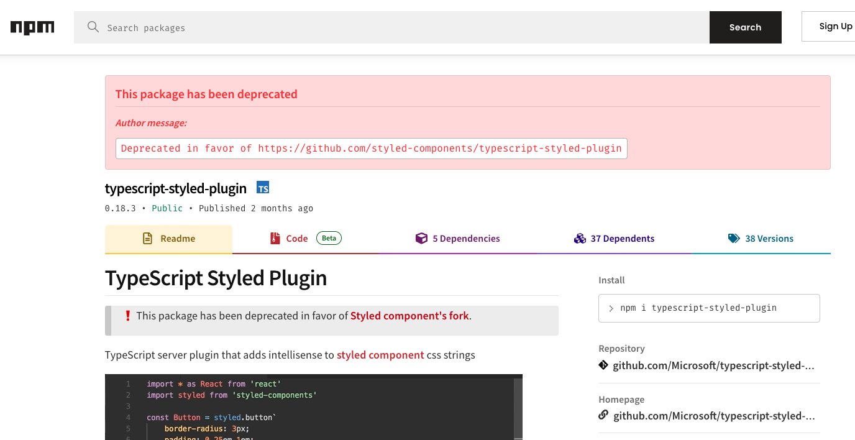This screenshot has height=440, width=855.
Task: Open the Repository GitHub link
Action: tap(713, 365)
